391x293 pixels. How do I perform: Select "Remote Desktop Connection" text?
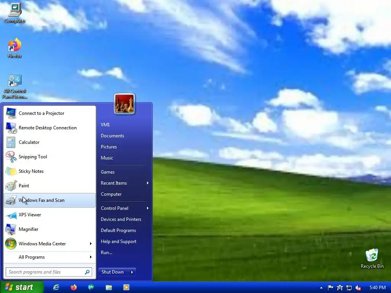tap(48, 128)
